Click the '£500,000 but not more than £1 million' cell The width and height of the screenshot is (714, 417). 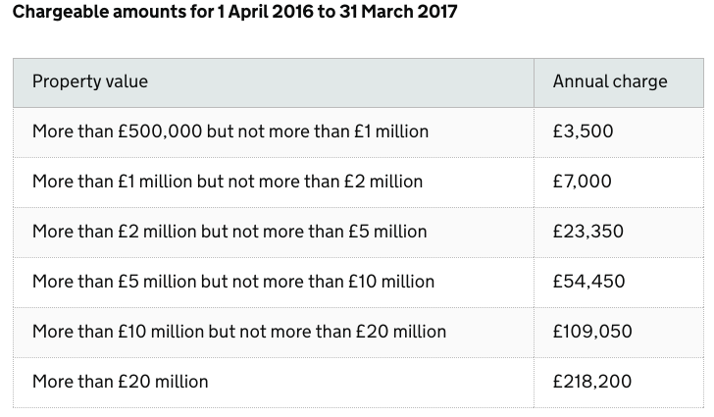tap(230, 131)
